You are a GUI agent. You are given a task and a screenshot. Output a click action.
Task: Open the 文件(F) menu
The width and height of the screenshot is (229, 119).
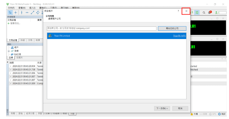tap(11, 8)
